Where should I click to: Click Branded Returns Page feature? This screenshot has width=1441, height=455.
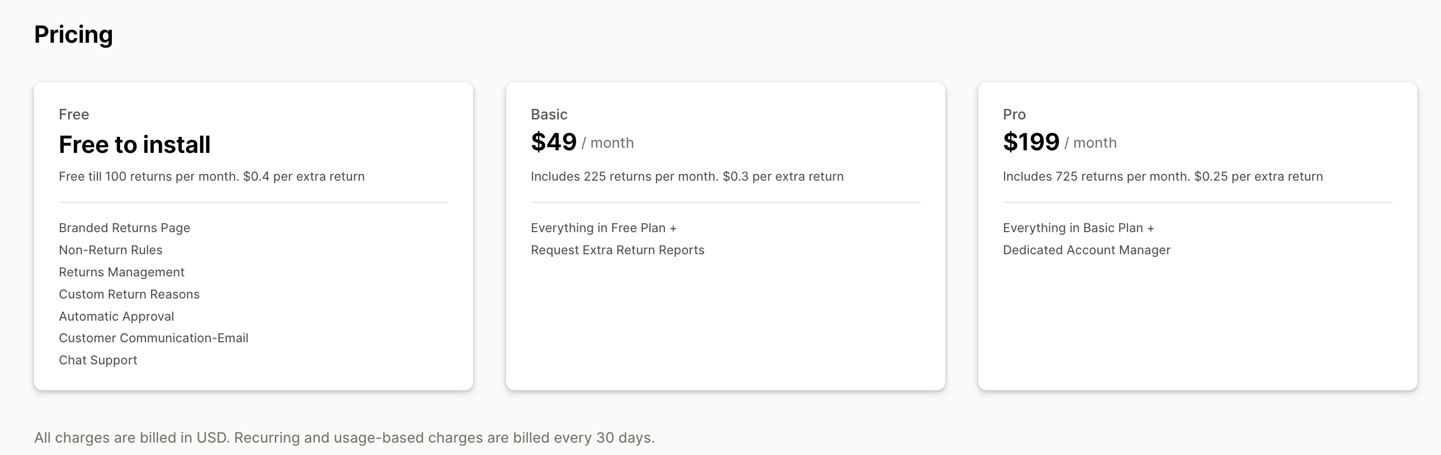pos(125,228)
